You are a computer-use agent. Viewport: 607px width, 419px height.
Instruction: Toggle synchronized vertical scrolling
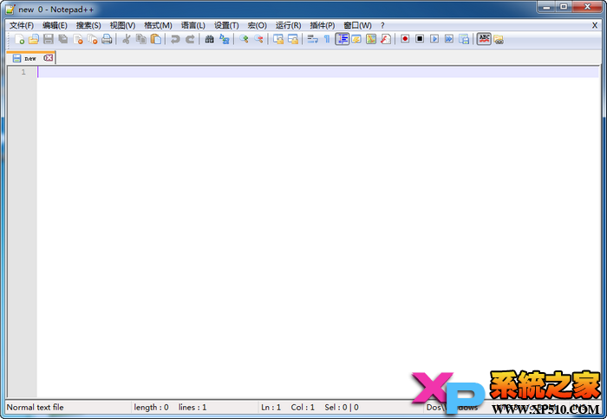click(x=278, y=39)
